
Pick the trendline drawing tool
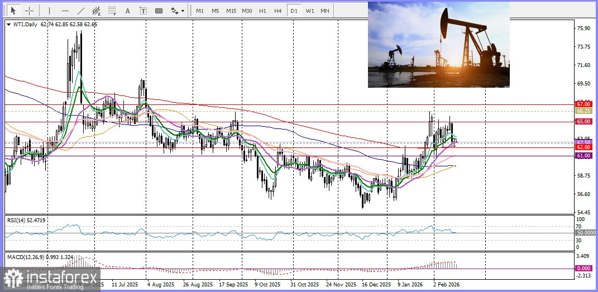80,11
